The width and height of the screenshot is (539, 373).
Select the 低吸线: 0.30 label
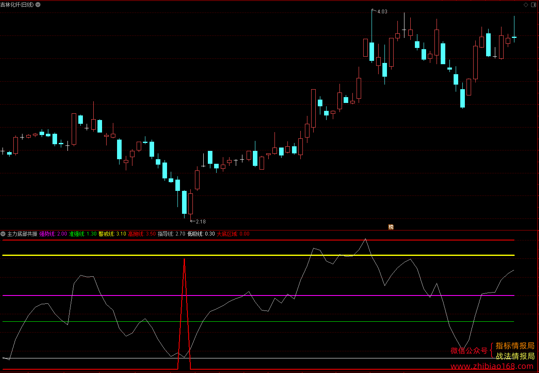pos(201,234)
